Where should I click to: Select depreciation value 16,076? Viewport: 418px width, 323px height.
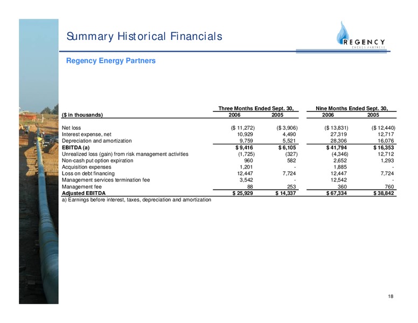click(386, 141)
